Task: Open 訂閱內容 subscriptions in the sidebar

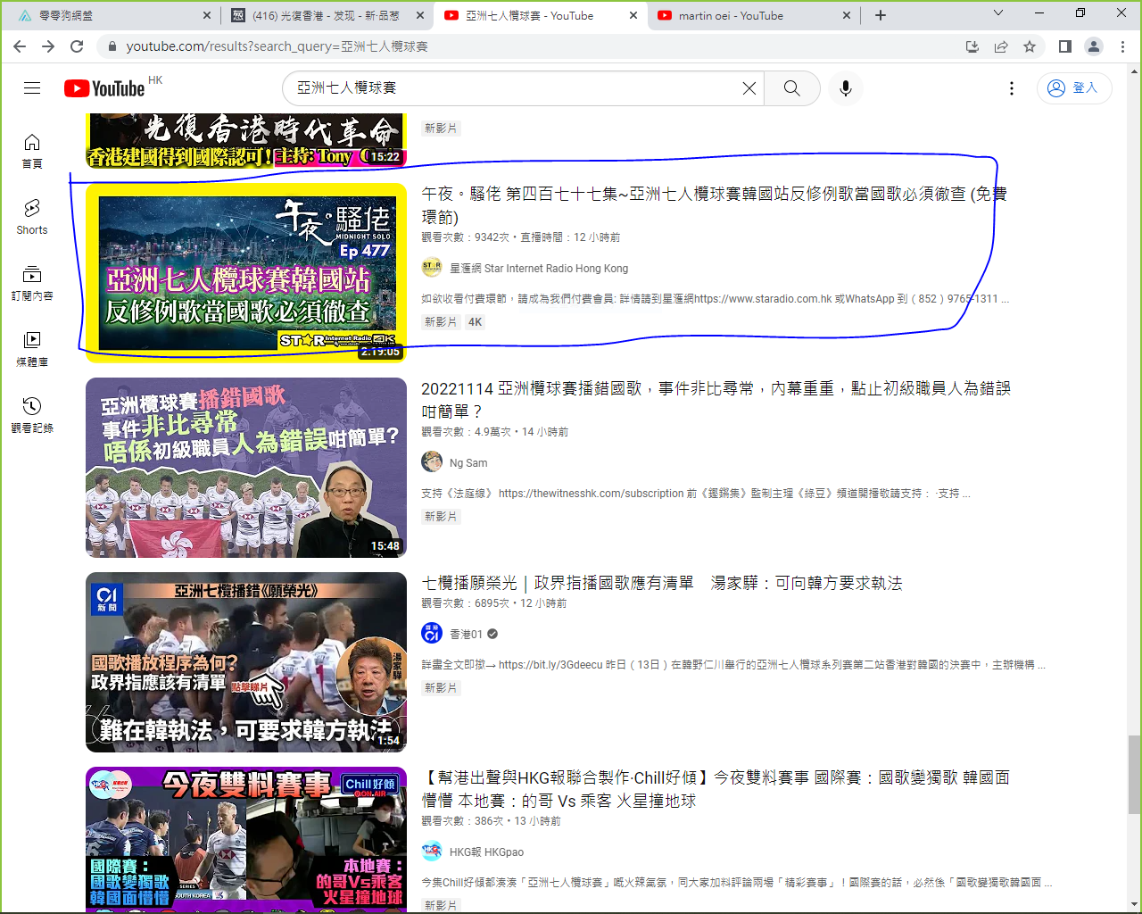Action: pos(32,283)
